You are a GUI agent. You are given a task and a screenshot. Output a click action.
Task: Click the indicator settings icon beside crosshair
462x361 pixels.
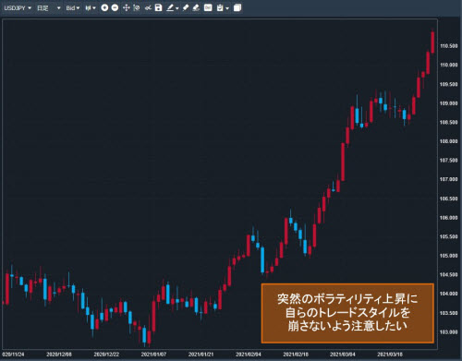click(x=137, y=7)
